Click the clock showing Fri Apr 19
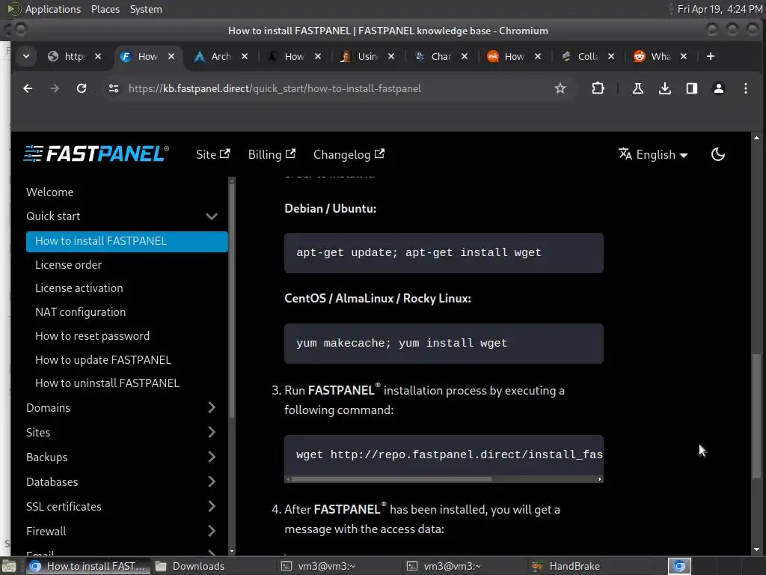Screen dimensions: 766x575 pos(719,9)
